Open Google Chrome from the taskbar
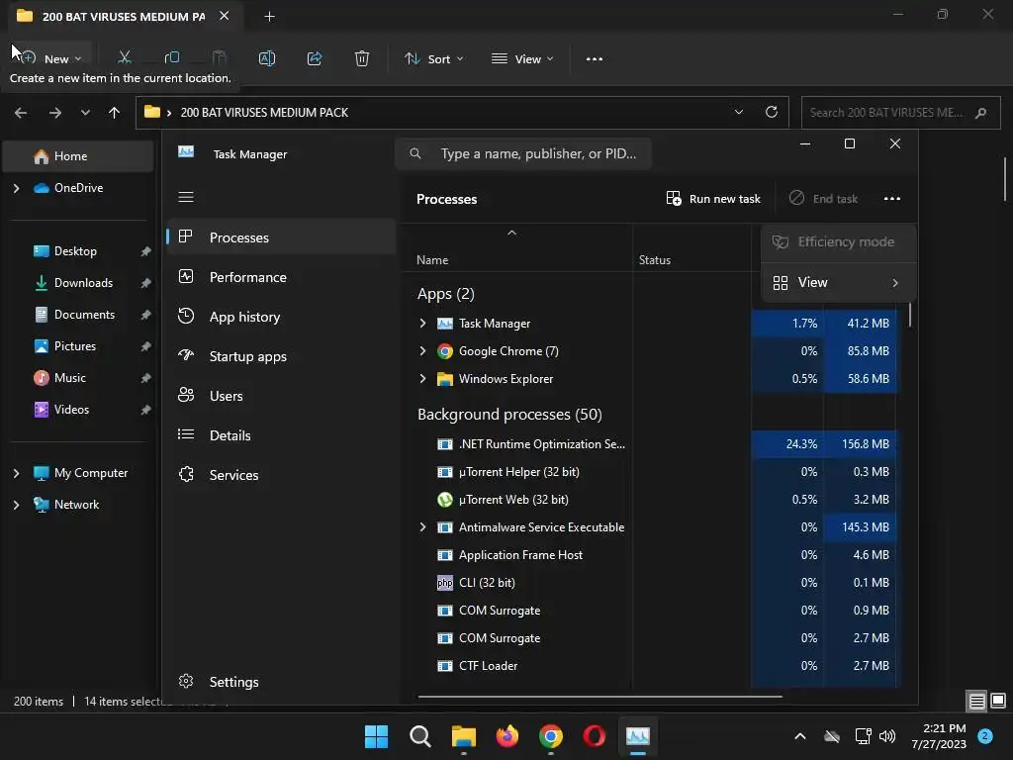 click(x=550, y=736)
